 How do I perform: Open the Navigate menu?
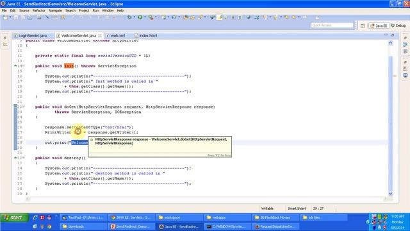pyautogui.click(x=55, y=10)
